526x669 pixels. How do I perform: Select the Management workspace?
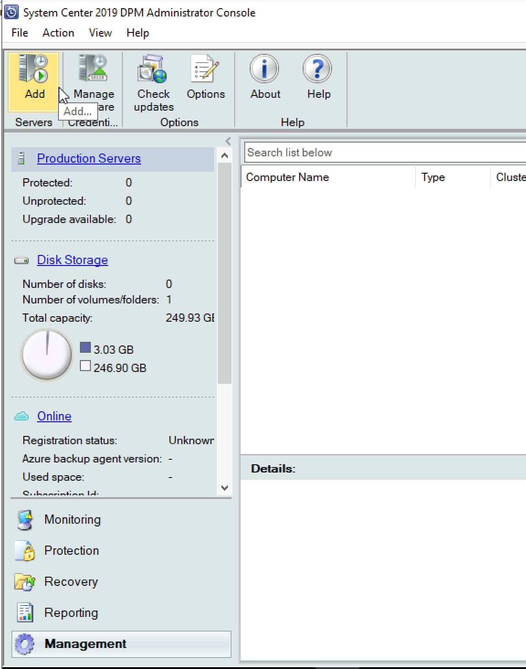121,644
